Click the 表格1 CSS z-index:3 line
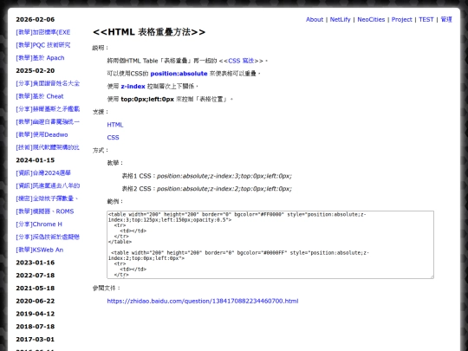This screenshot has width=468, height=351. [x=207, y=176]
